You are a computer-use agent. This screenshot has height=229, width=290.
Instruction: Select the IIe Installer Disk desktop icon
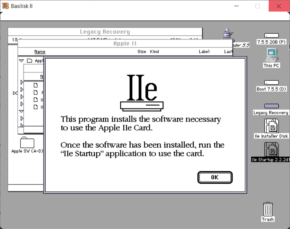click(x=271, y=126)
